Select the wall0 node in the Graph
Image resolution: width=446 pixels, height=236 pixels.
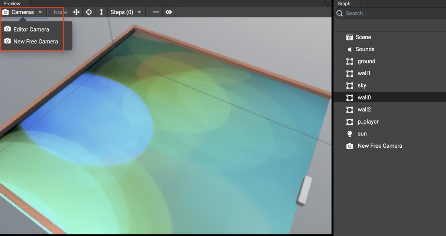[x=364, y=97]
